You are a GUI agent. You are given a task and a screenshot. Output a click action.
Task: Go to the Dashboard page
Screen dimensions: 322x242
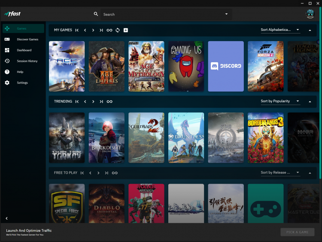click(23, 50)
